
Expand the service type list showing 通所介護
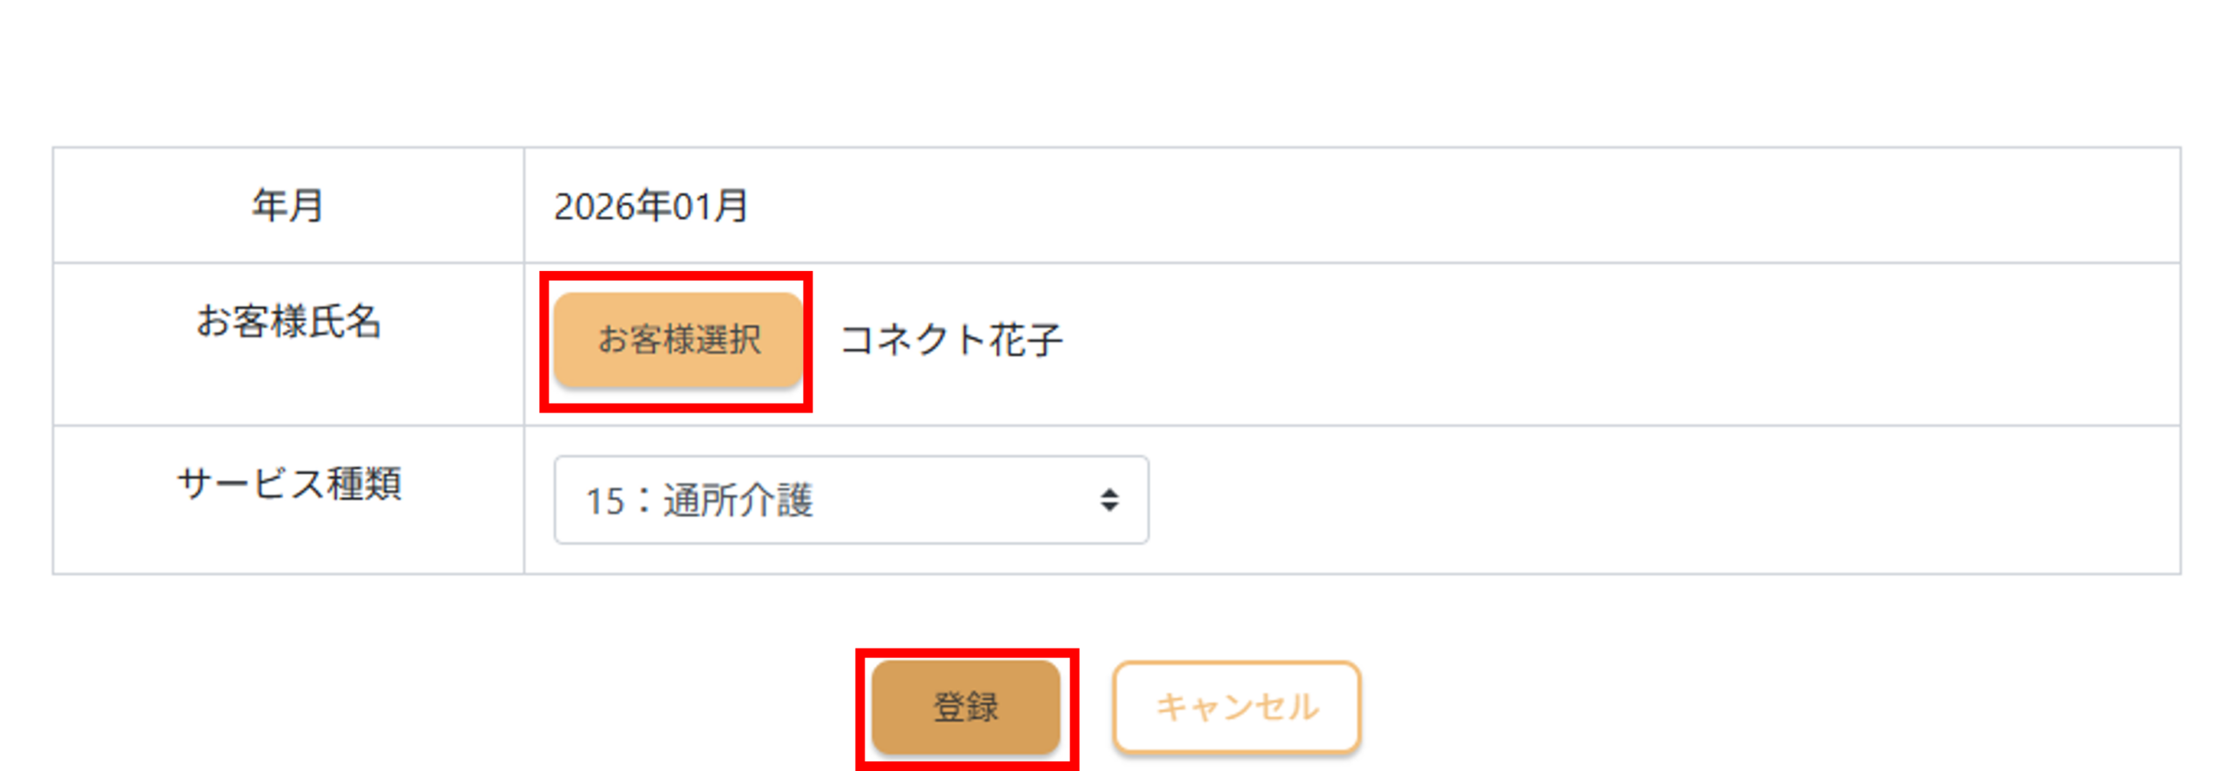[x=851, y=500]
